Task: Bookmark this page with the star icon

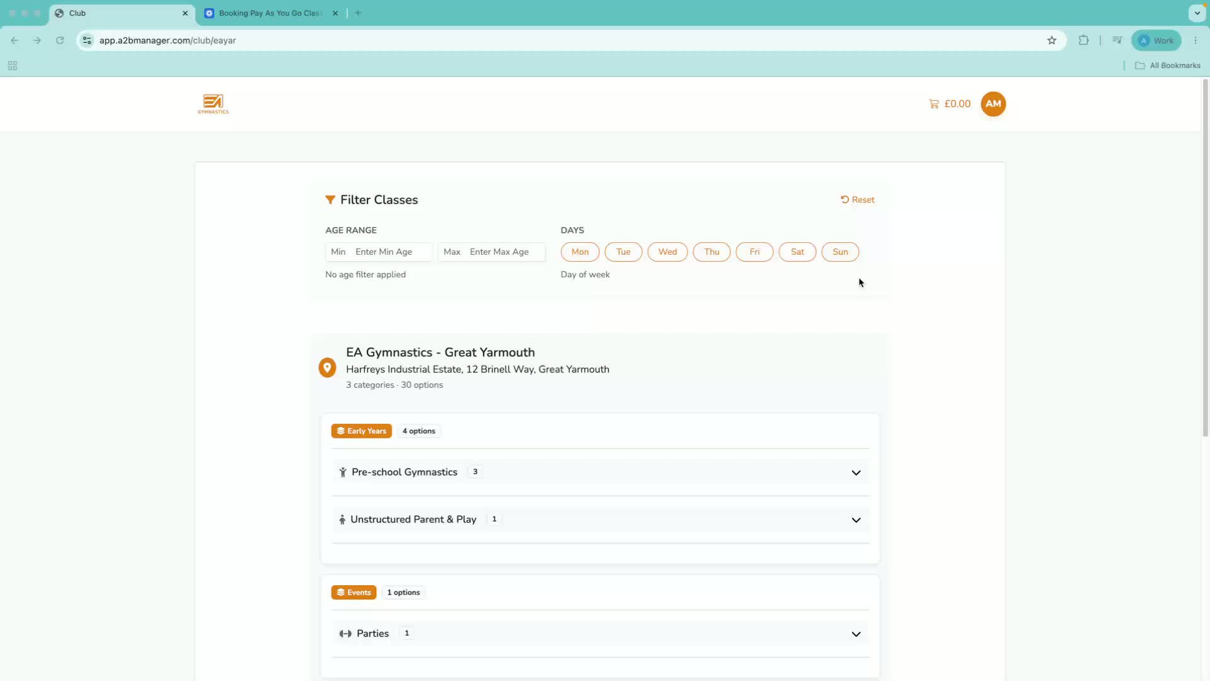Action: pyautogui.click(x=1052, y=40)
